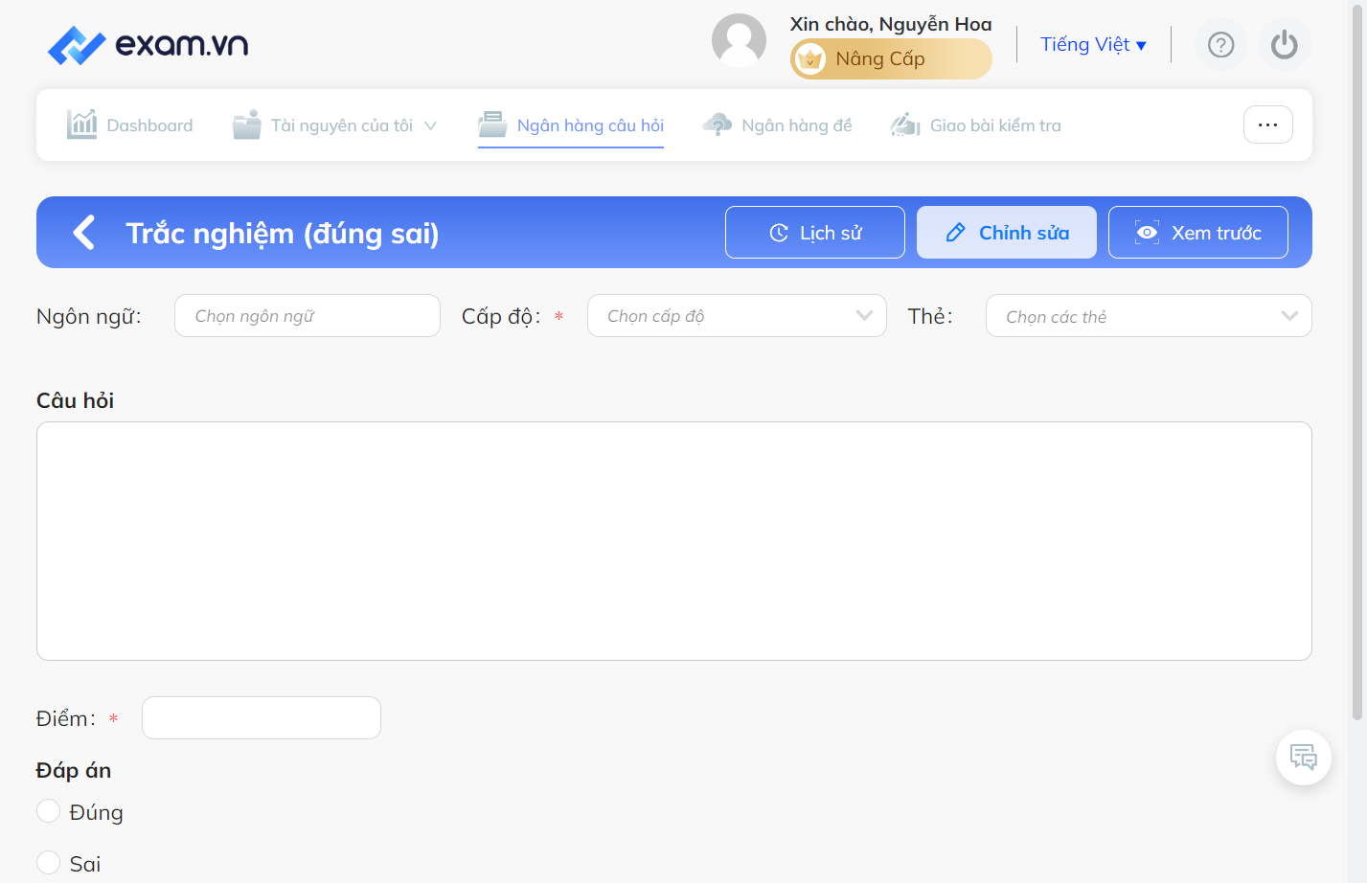
Task: Click the clock icon in Lịch sử
Action: [779, 233]
